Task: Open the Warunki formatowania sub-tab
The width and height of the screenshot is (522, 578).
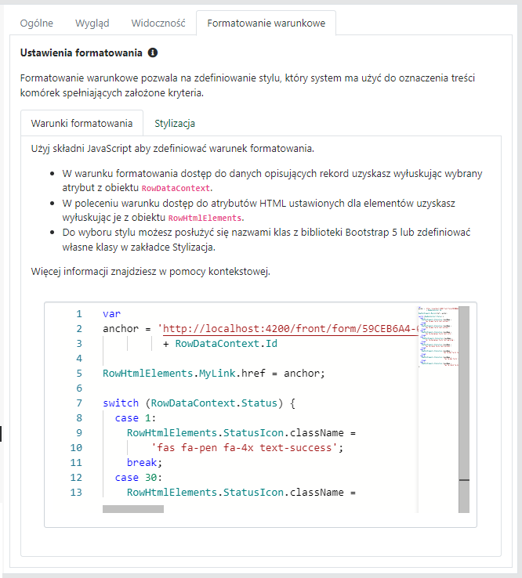Action: point(82,123)
